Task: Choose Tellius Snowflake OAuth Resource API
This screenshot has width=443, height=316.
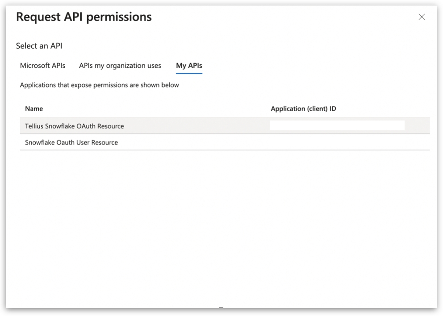Action: pos(74,126)
